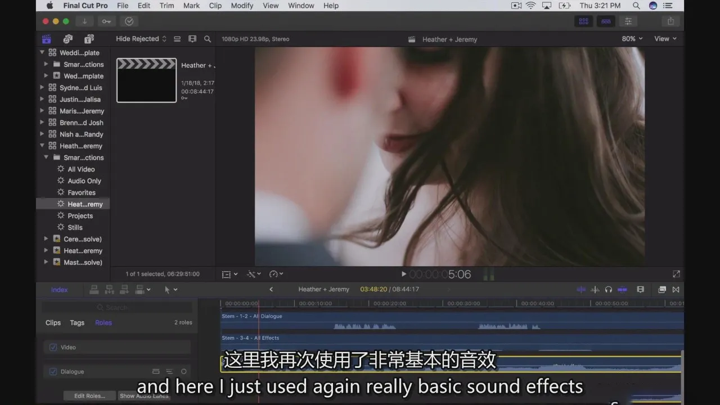Switch browser to list view icon

(x=177, y=39)
